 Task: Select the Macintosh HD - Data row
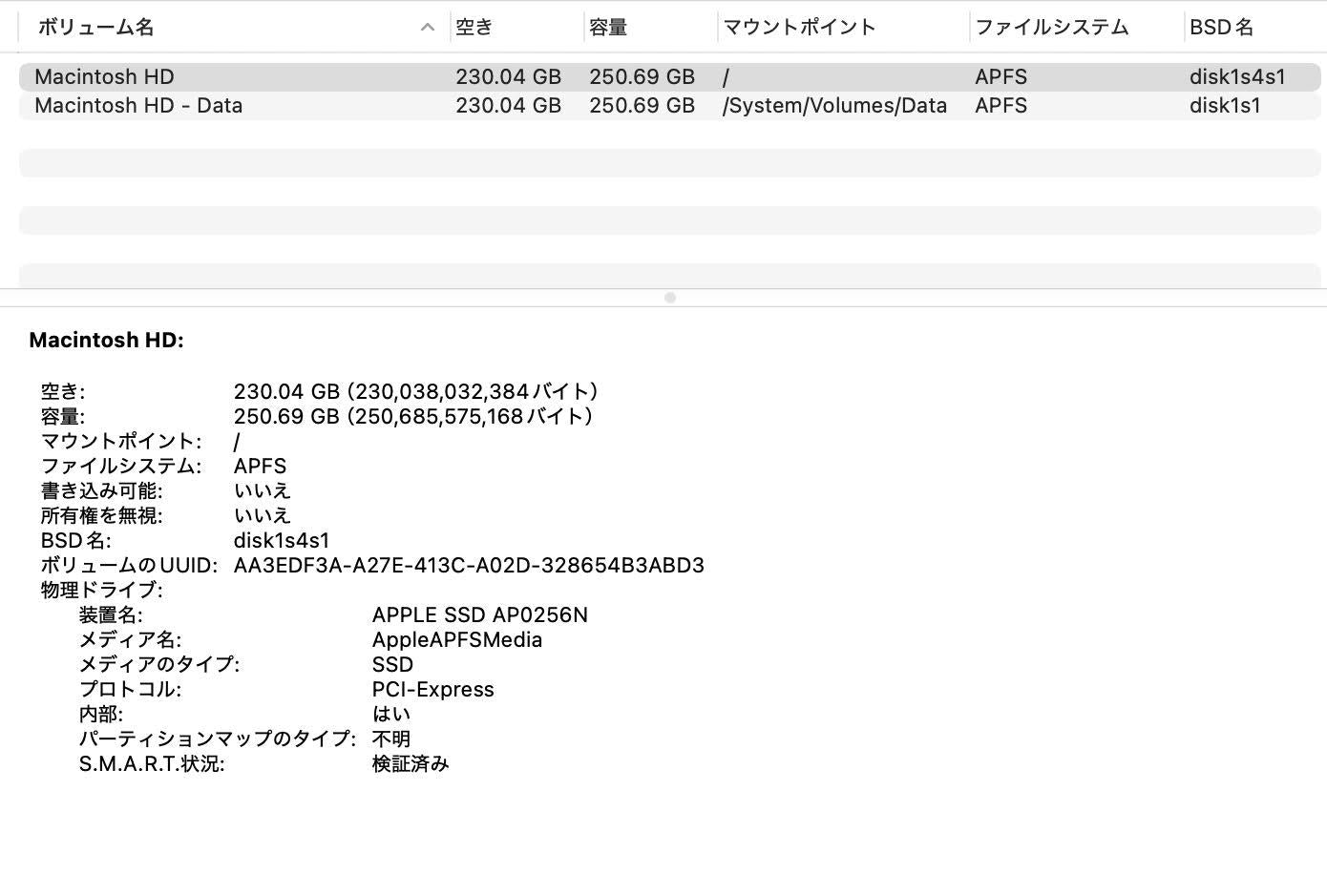click(x=669, y=105)
